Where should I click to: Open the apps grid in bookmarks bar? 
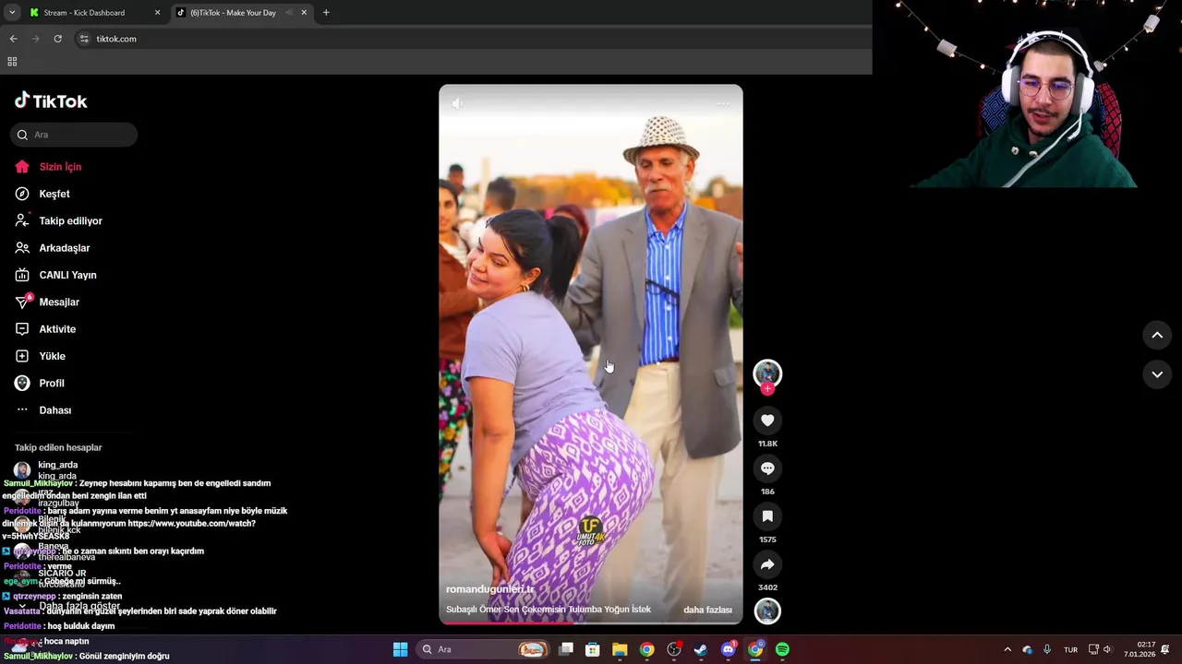pos(12,62)
